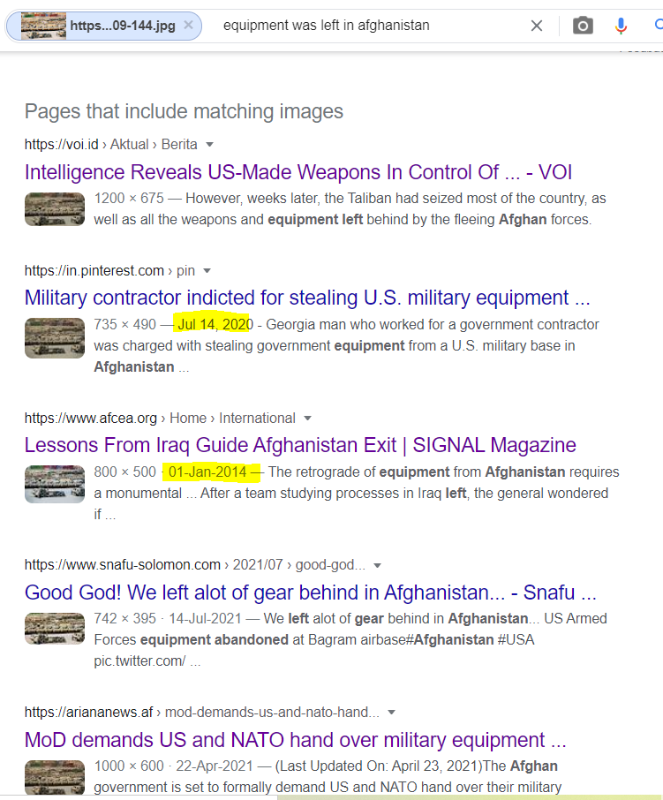Click the SIGNAL Magazine result thumbnail image
The height and width of the screenshot is (800, 663).
[x=55, y=484]
